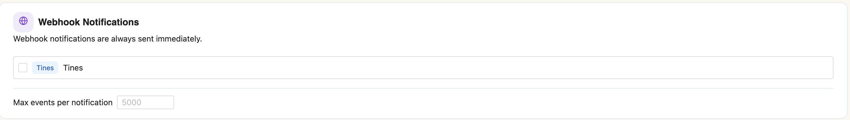The image size is (850, 120).
Task: Enable the Tines webhook checkbox
Action: click(23, 68)
